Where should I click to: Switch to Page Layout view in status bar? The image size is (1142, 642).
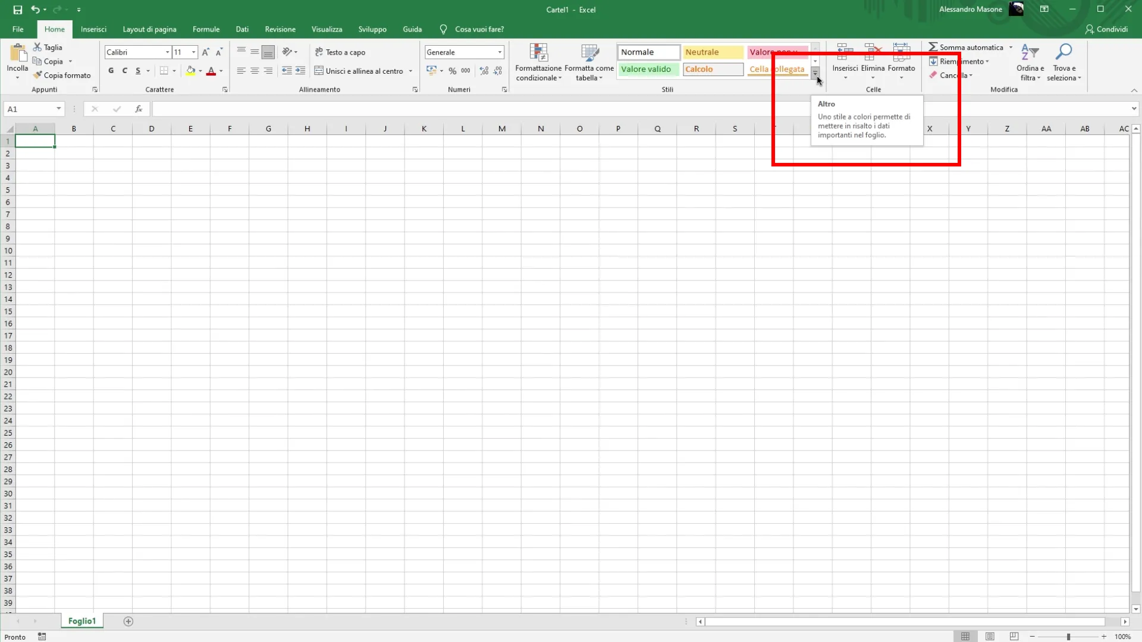(990, 637)
